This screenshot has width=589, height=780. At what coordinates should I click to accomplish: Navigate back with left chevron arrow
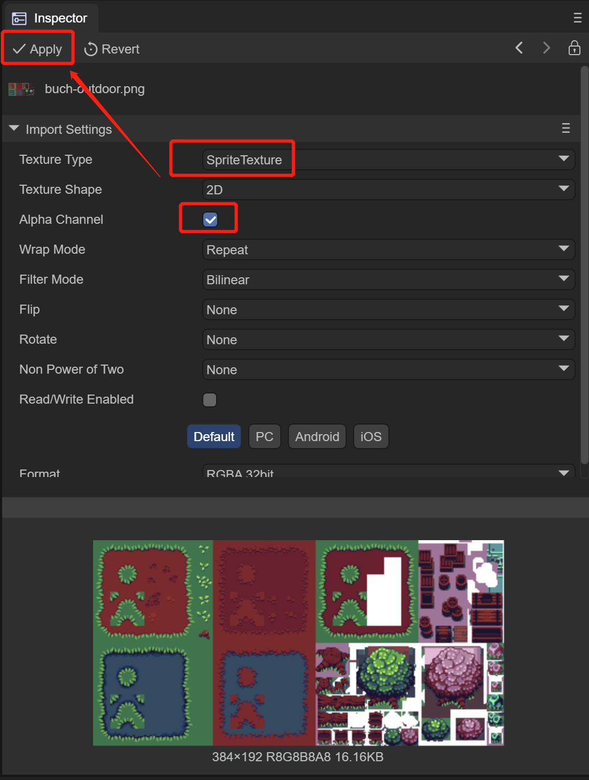coord(519,48)
